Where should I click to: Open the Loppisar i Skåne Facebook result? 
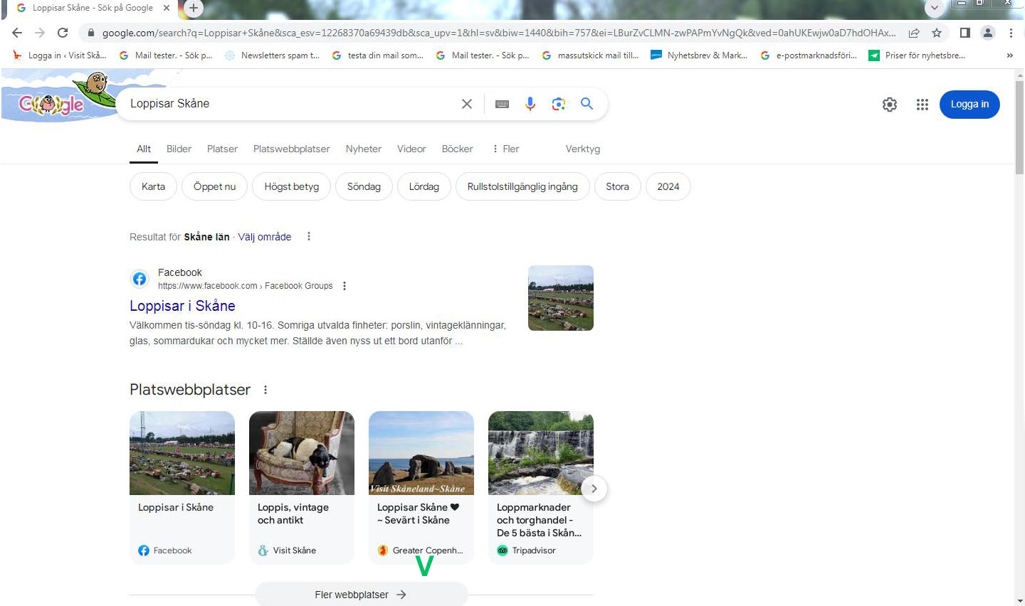pos(182,306)
